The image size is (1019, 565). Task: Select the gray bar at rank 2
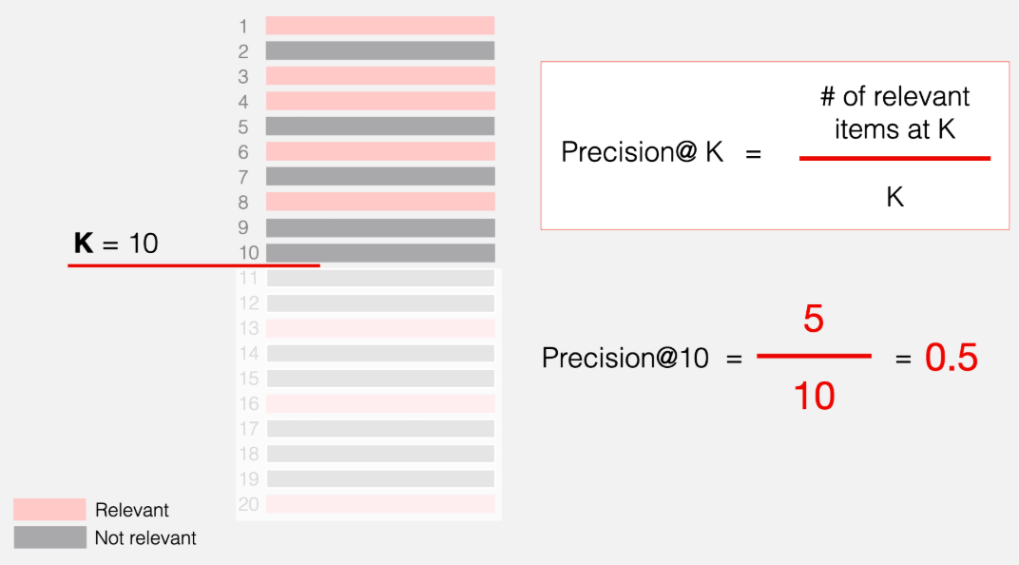pyautogui.click(x=380, y=50)
